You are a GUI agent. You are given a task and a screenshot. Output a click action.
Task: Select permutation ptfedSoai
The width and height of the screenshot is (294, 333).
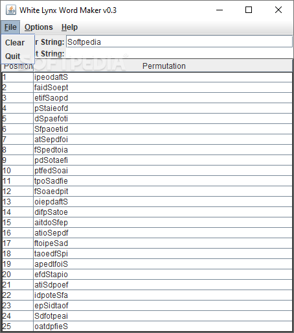click(163, 171)
